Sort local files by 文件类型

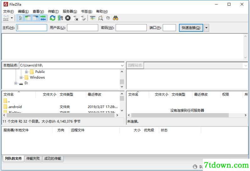coord(66,95)
